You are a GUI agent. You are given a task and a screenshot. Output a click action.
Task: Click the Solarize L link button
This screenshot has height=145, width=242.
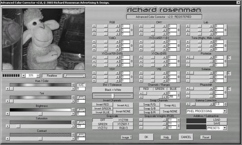click(x=229, y=73)
